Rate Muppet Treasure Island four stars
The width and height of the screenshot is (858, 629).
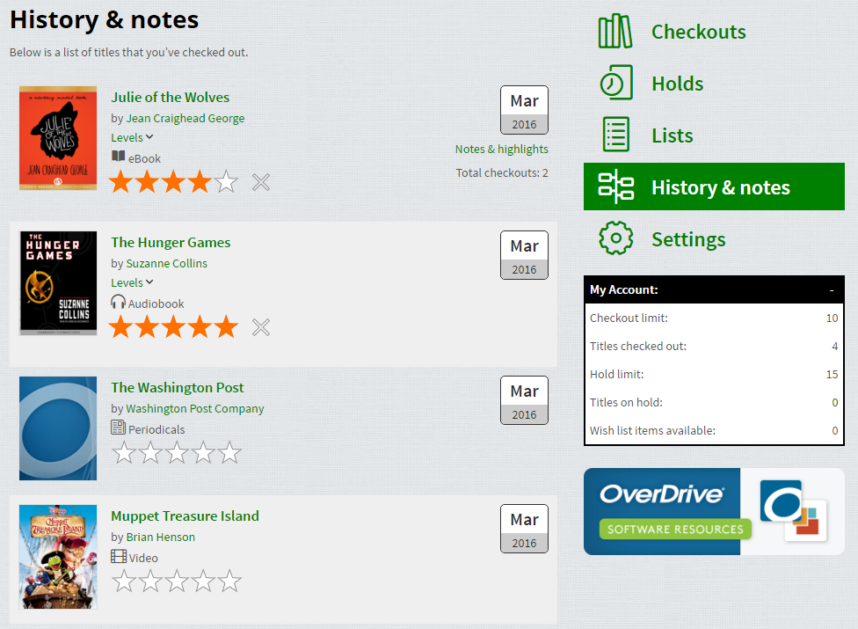[x=204, y=581]
